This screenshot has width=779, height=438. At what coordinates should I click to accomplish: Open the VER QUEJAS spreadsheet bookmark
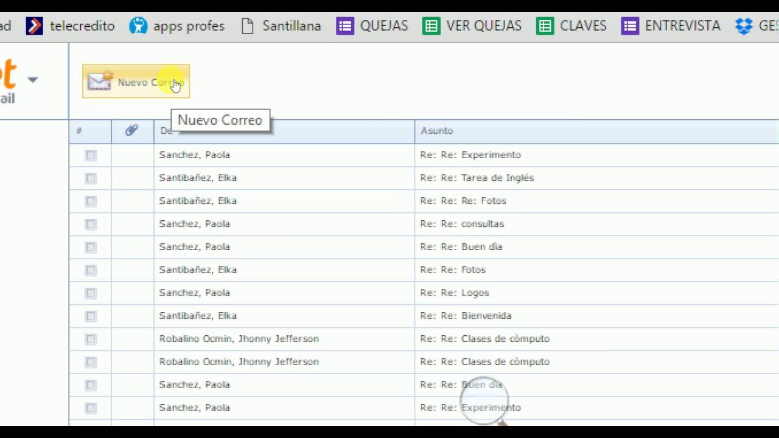point(472,26)
